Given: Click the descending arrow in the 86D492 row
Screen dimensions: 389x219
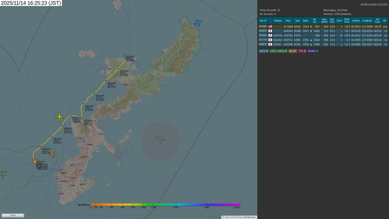Looking at the screenshot, I should coord(311,31).
